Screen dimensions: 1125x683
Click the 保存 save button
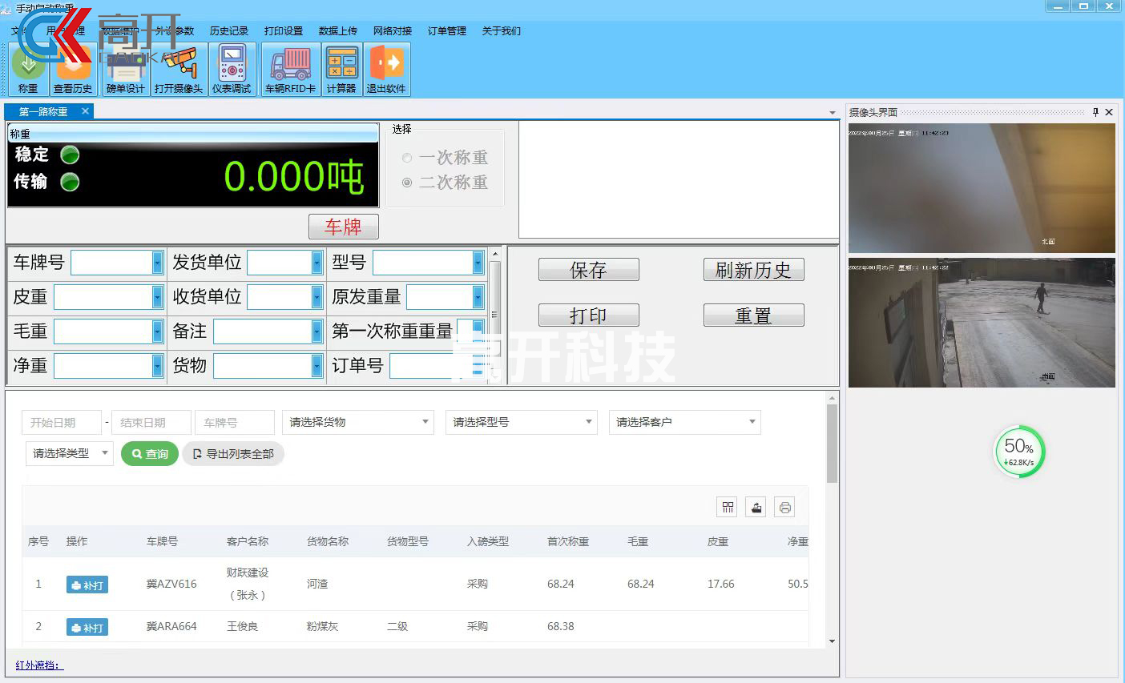[588, 270]
